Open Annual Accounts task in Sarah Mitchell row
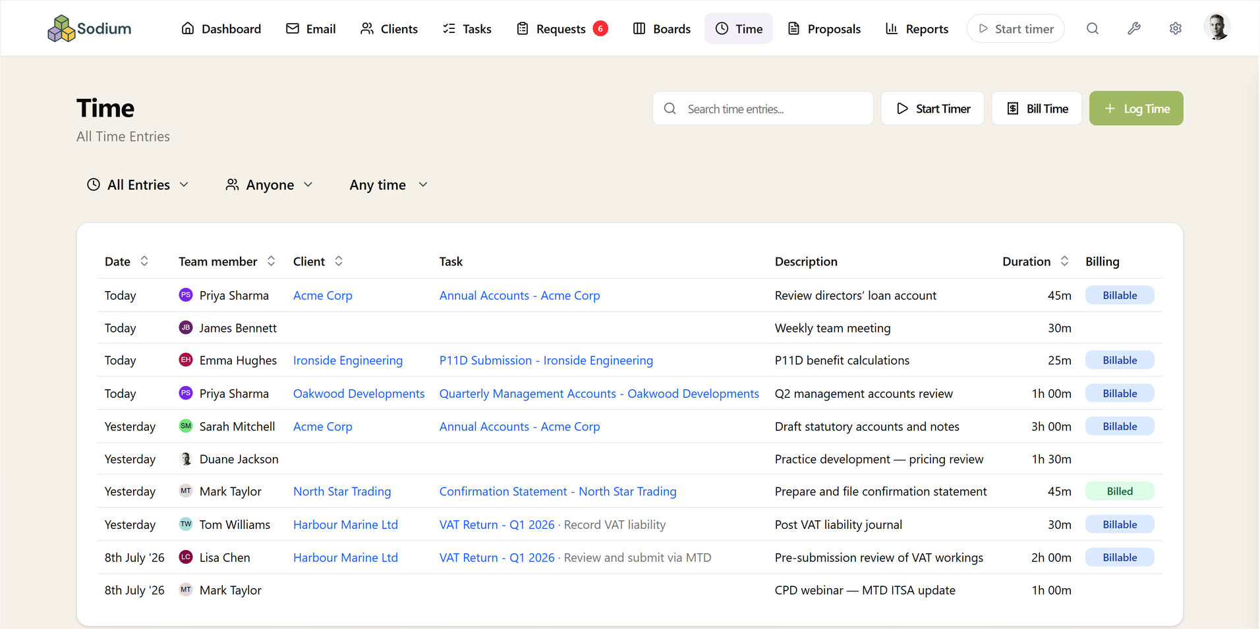This screenshot has width=1260, height=629. pos(520,427)
